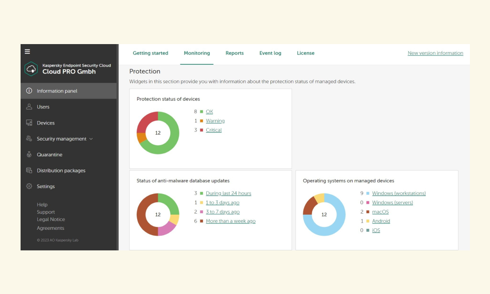Click the Operating systems donut chart center
This screenshot has width=490, height=294.
coord(324,215)
